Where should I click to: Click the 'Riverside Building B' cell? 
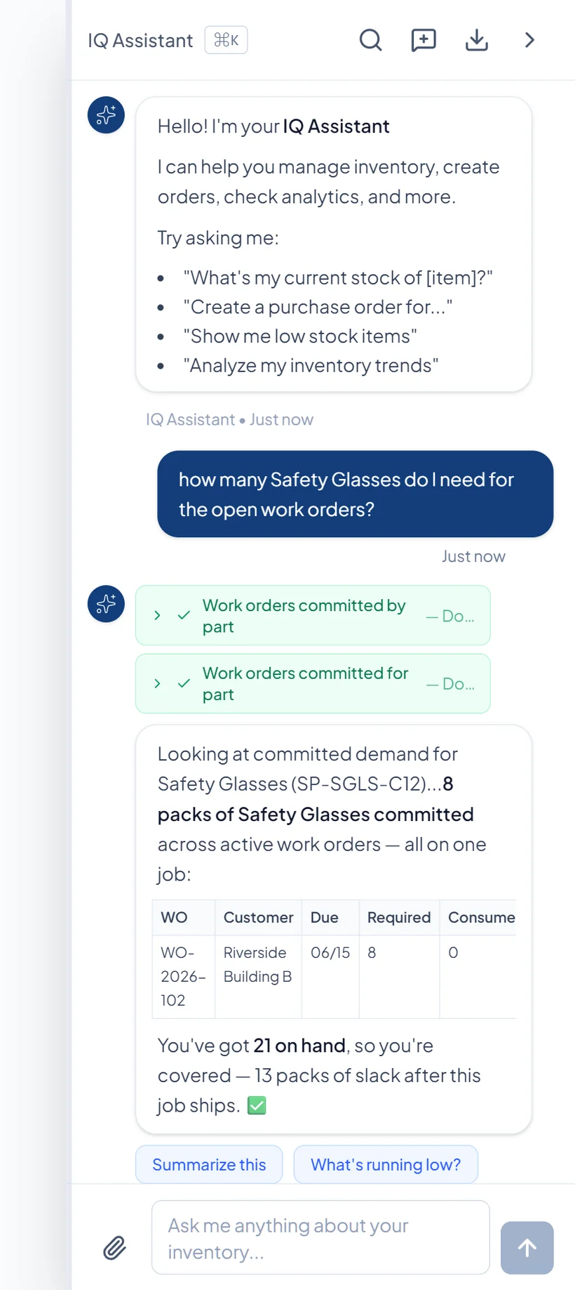(258, 976)
